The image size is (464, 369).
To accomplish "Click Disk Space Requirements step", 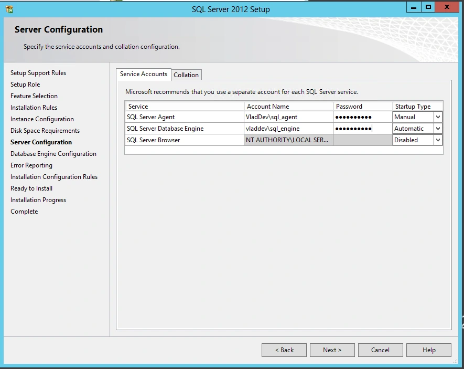I will coord(45,131).
